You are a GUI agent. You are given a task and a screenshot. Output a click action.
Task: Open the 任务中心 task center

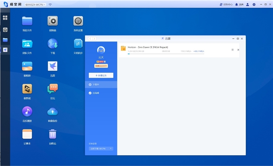point(226,4)
